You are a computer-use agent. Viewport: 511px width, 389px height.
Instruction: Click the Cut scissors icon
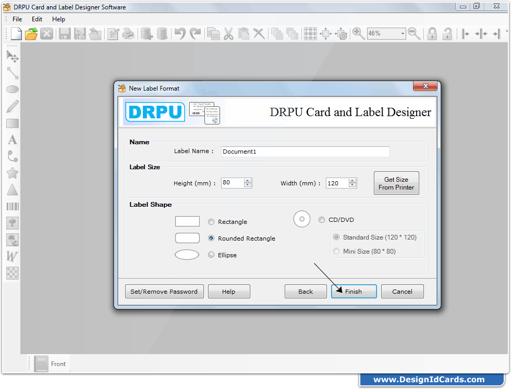[228, 33]
